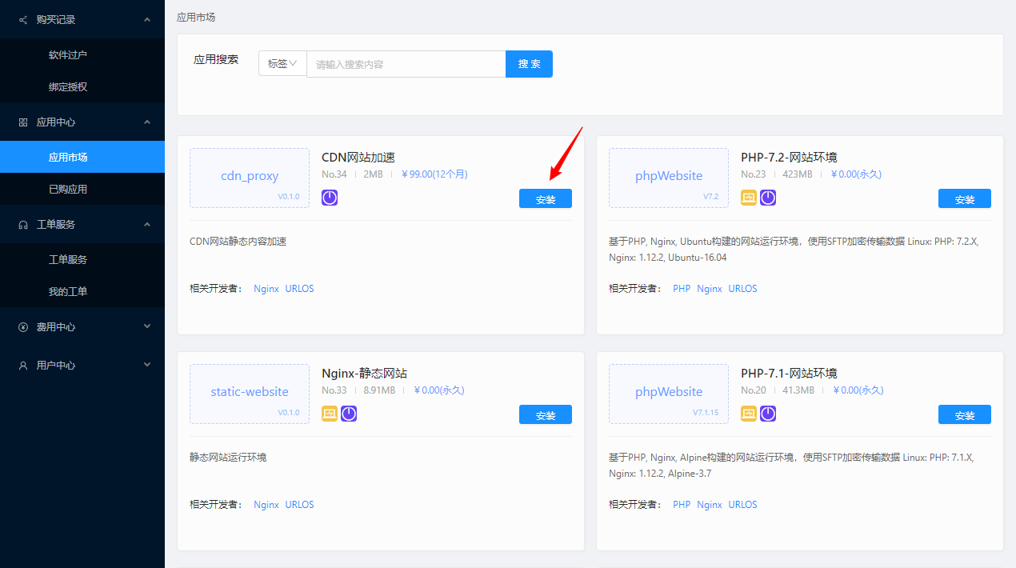Collapse the 购买记录 sidebar section
The width and height of the screenshot is (1016, 568).
[x=82, y=19]
